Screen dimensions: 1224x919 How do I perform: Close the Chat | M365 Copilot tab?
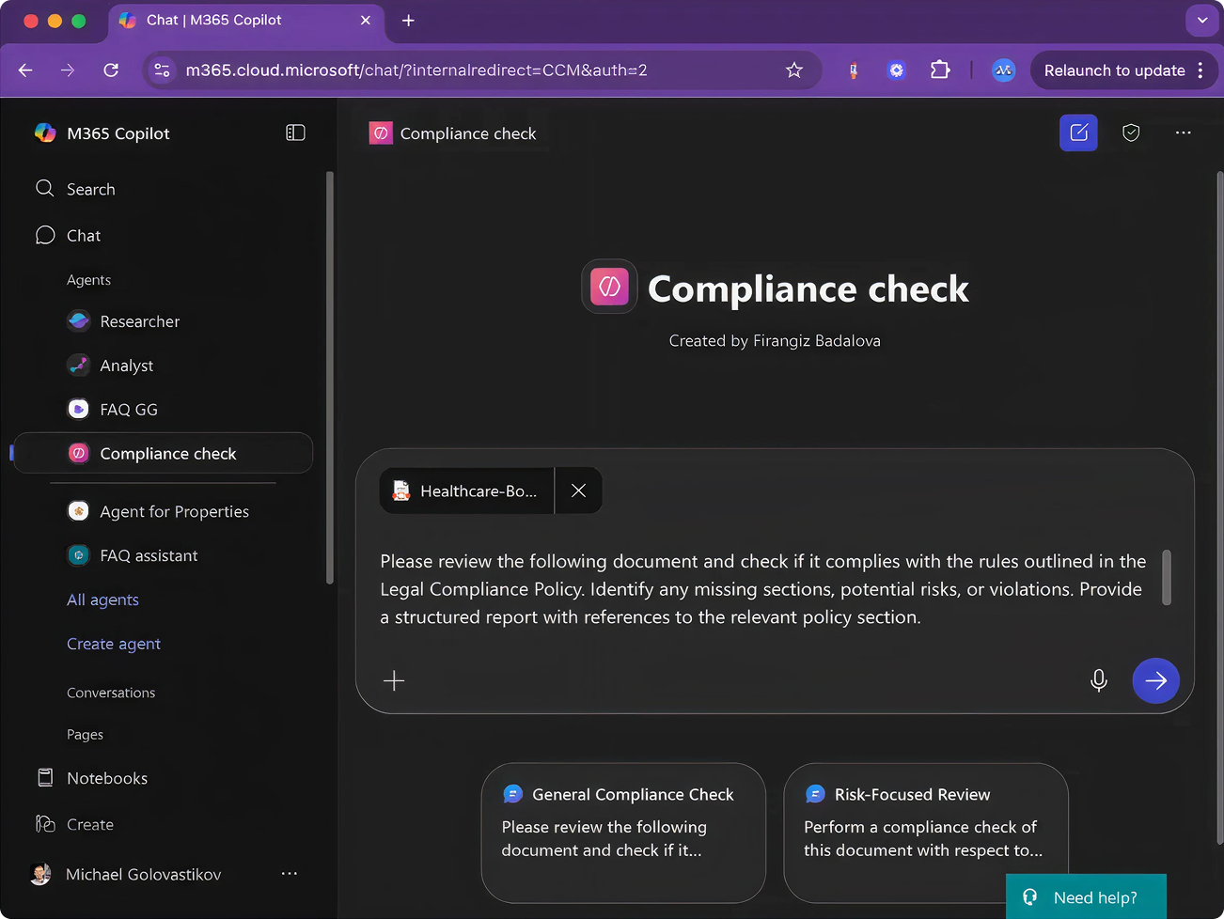point(366,20)
